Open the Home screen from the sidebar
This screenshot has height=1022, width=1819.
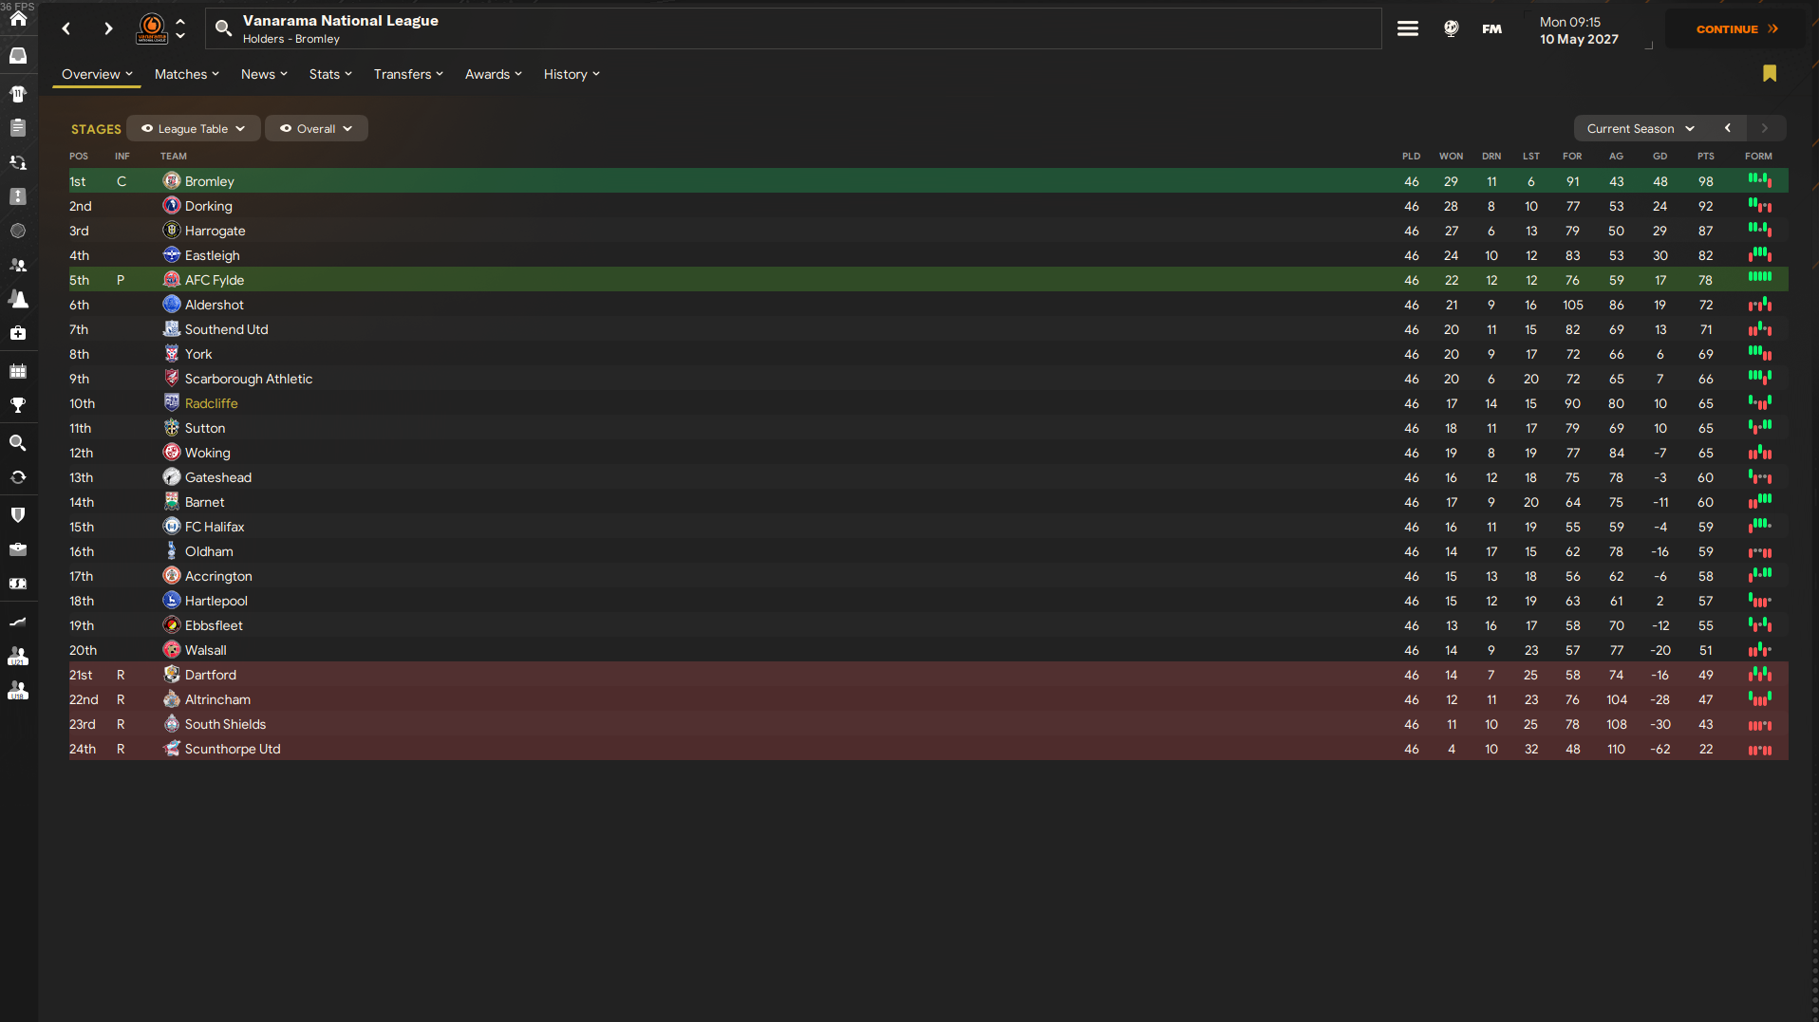pos(18,19)
